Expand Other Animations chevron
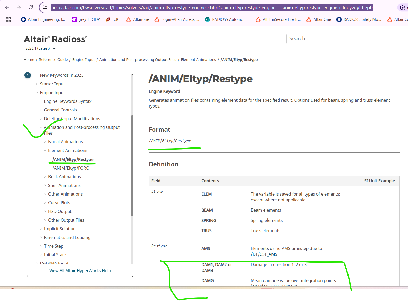The height and width of the screenshot is (301, 408). [x=45, y=194]
